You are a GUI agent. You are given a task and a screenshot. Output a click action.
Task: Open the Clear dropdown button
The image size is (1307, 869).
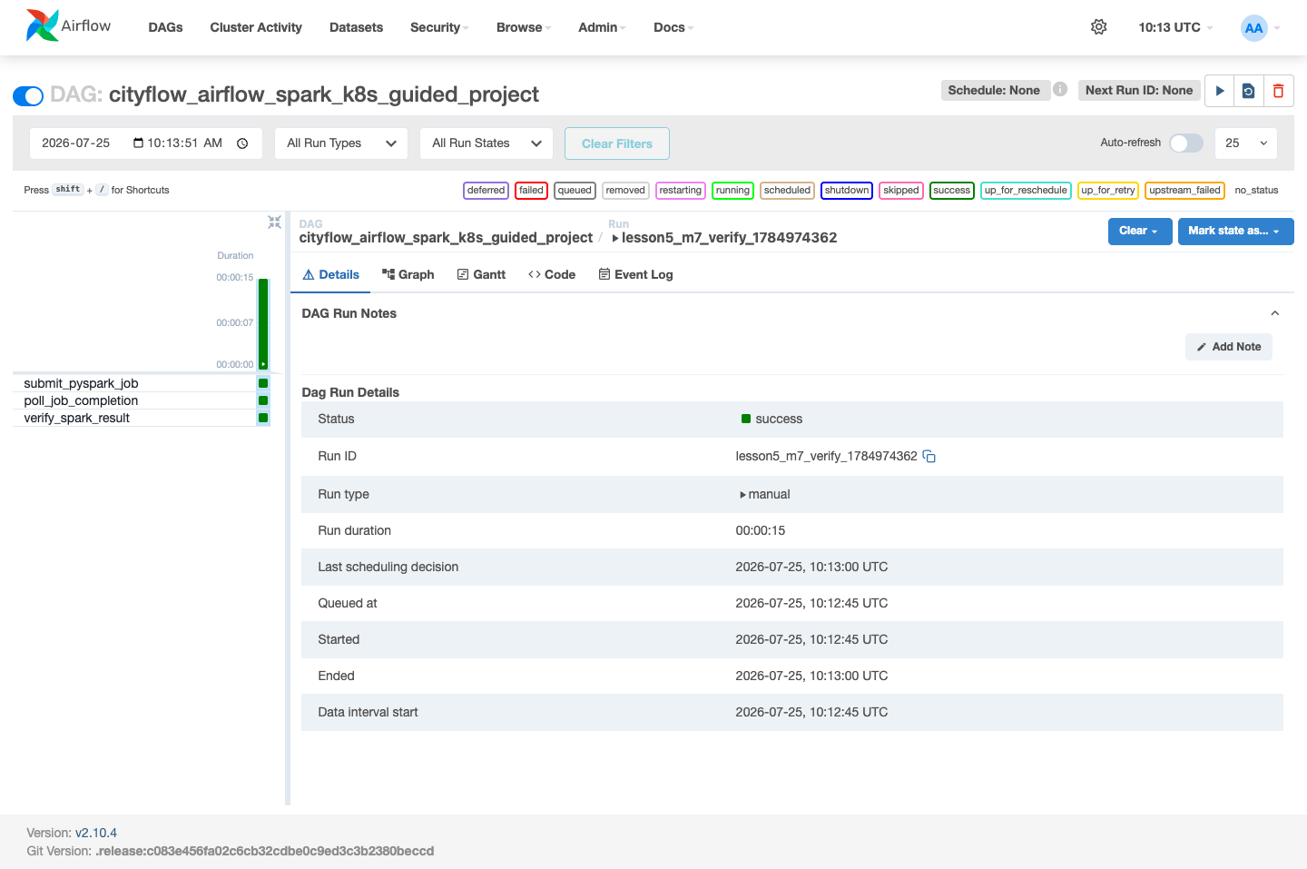point(1140,231)
